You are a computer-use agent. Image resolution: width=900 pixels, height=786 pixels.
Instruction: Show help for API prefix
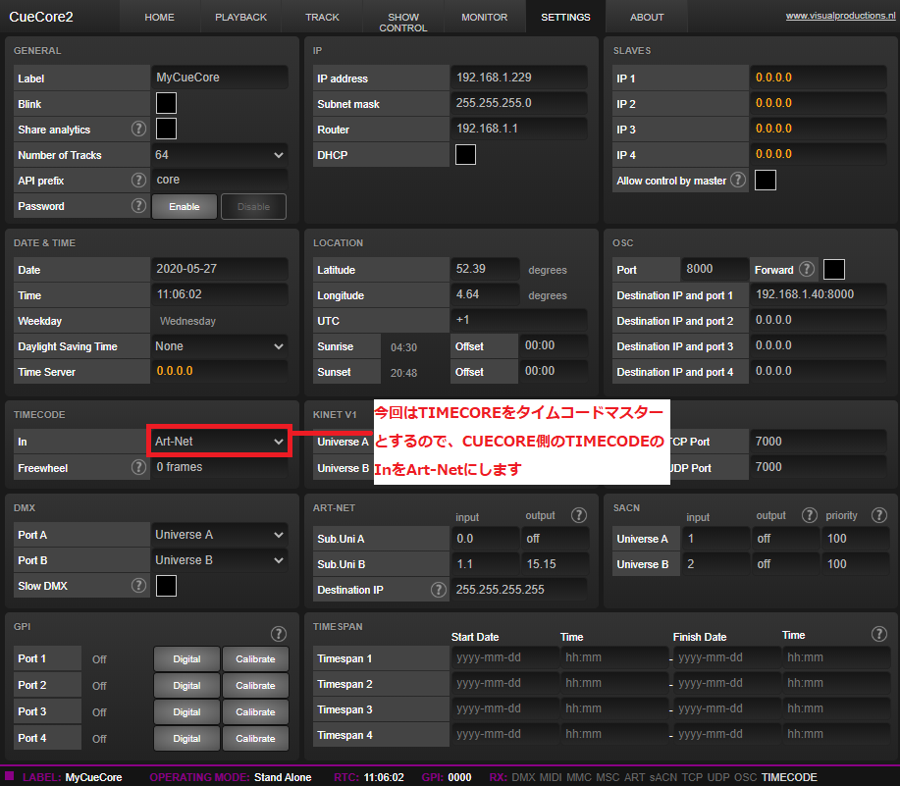coord(138,181)
